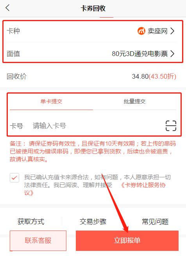Submit with the 立即报单 button
Viewport: 186px width, 256px height.
point(127,240)
